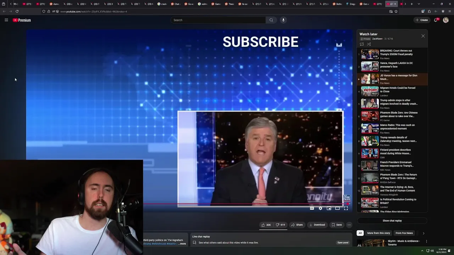Viewport: 454px width, 255px height.
Task: Bookmark this page with the star icon
Action: coord(396,11)
